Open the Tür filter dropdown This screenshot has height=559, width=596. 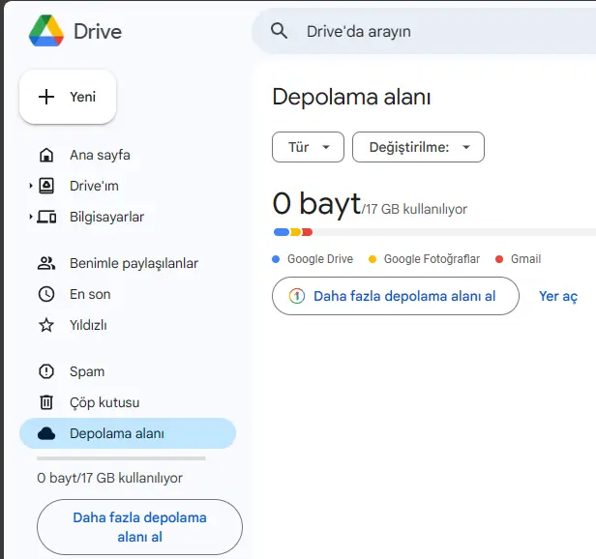tap(308, 147)
